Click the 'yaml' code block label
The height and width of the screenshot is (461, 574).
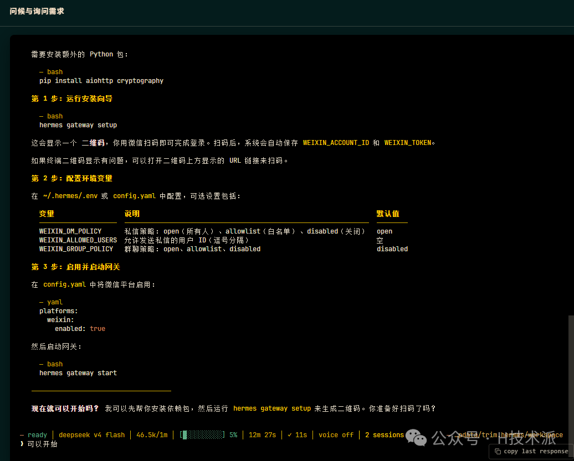(x=55, y=302)
